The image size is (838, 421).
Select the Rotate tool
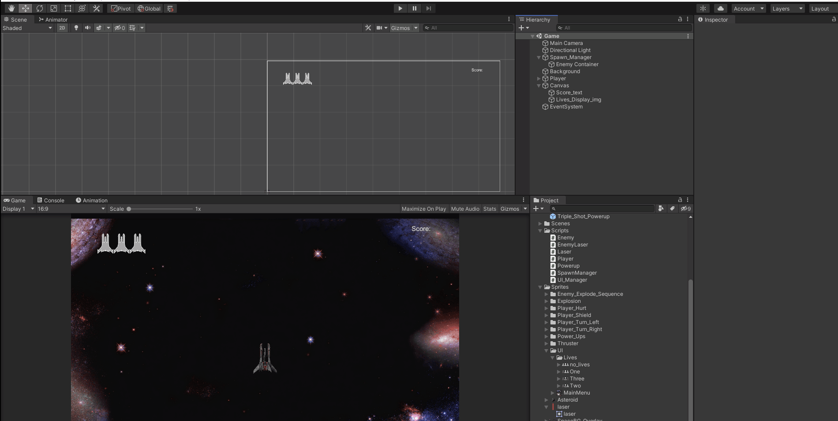tap(39, 8)
